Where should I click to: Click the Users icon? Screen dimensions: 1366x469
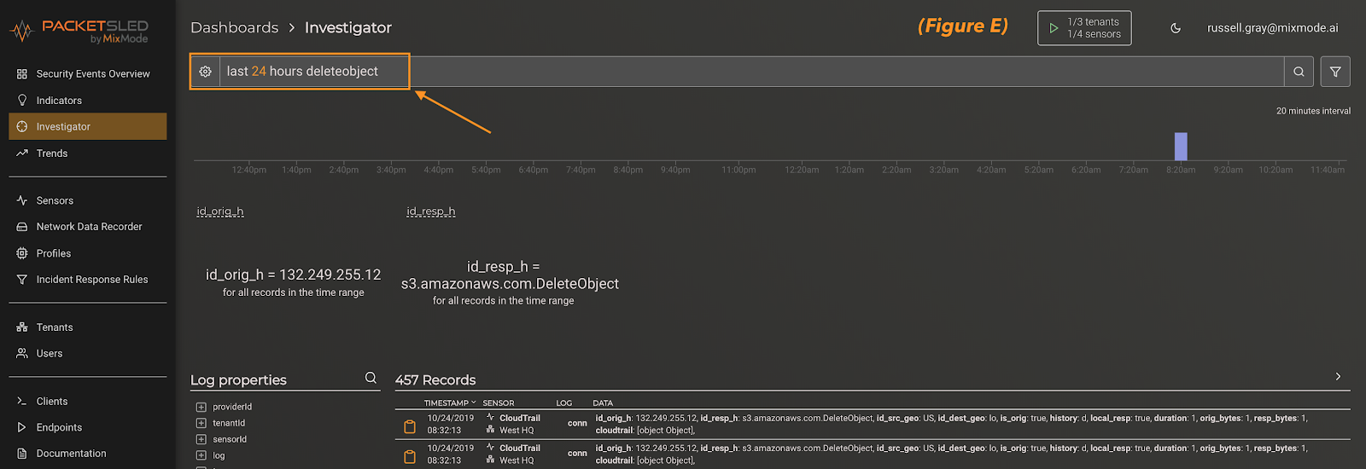[22, 353]
